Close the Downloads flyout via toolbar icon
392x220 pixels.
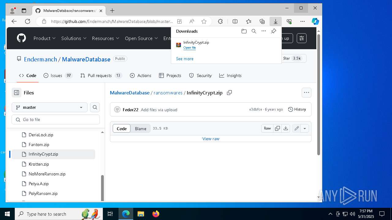point(276,21)
